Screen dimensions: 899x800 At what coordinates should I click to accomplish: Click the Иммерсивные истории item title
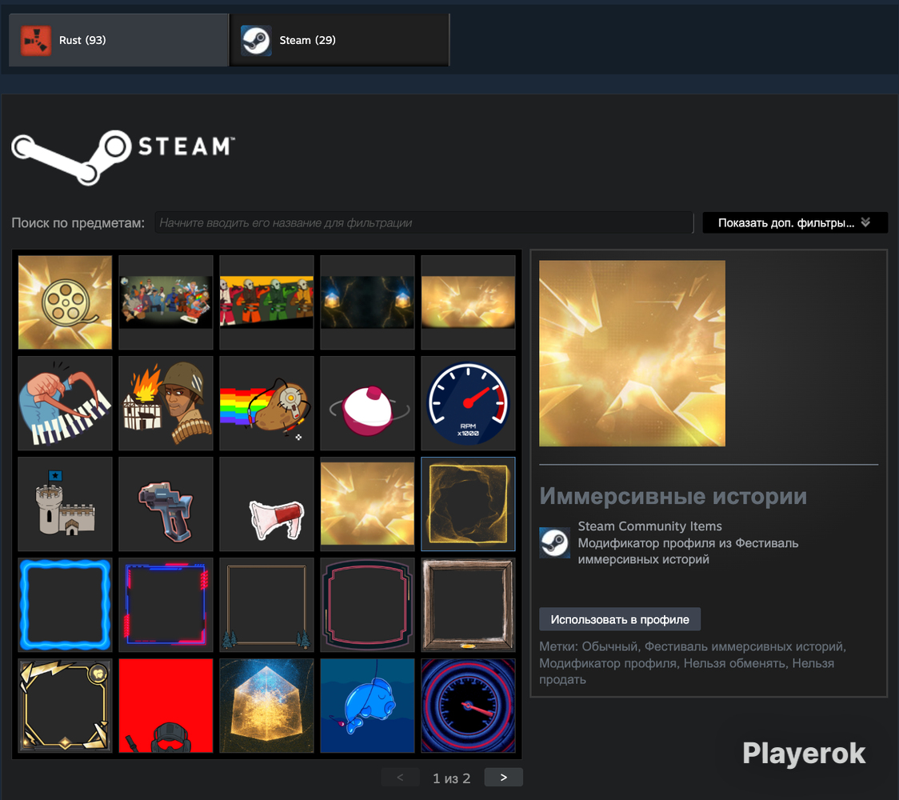tap(673, 496)
